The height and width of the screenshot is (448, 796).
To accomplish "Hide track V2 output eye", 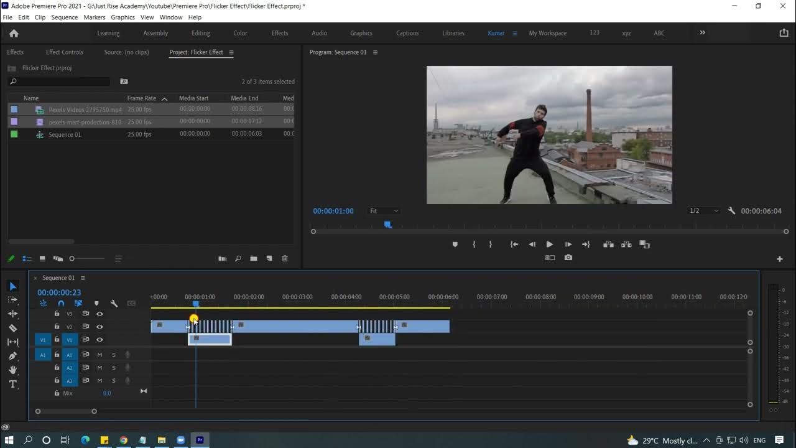I will [x=99, y=327].
